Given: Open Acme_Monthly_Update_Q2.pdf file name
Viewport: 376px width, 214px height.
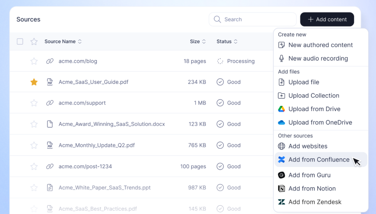Looking at the screenshot, I should 97,145.
